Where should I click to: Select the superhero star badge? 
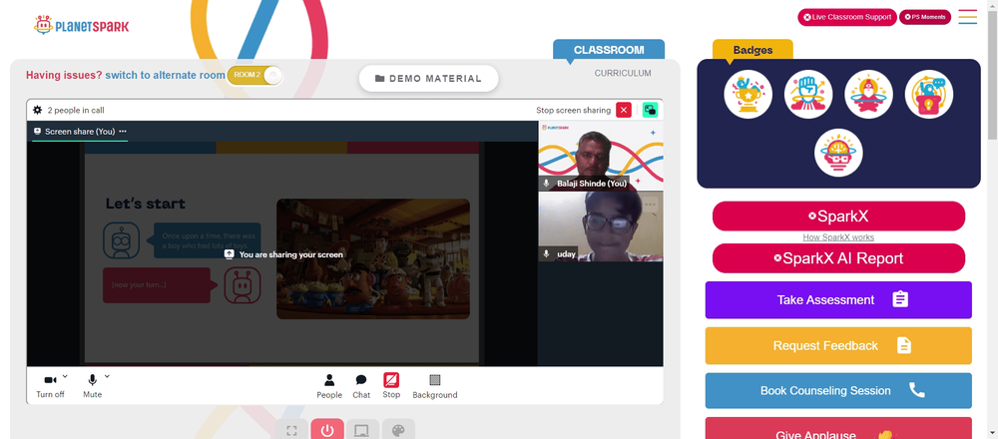click(x=869, y=94)
